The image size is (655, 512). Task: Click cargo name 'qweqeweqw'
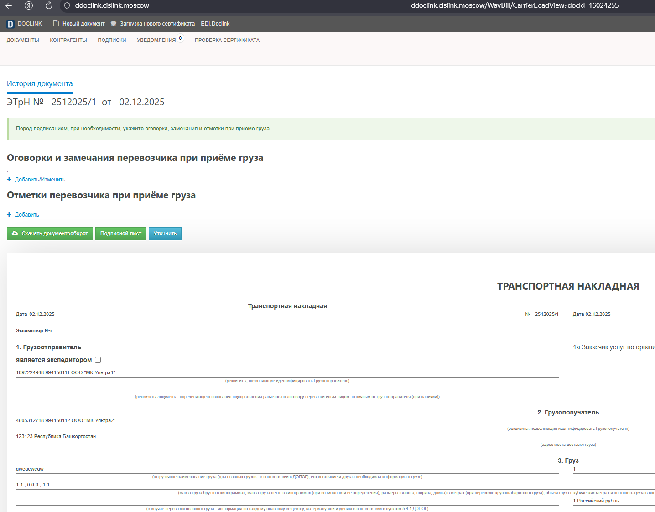30,469
